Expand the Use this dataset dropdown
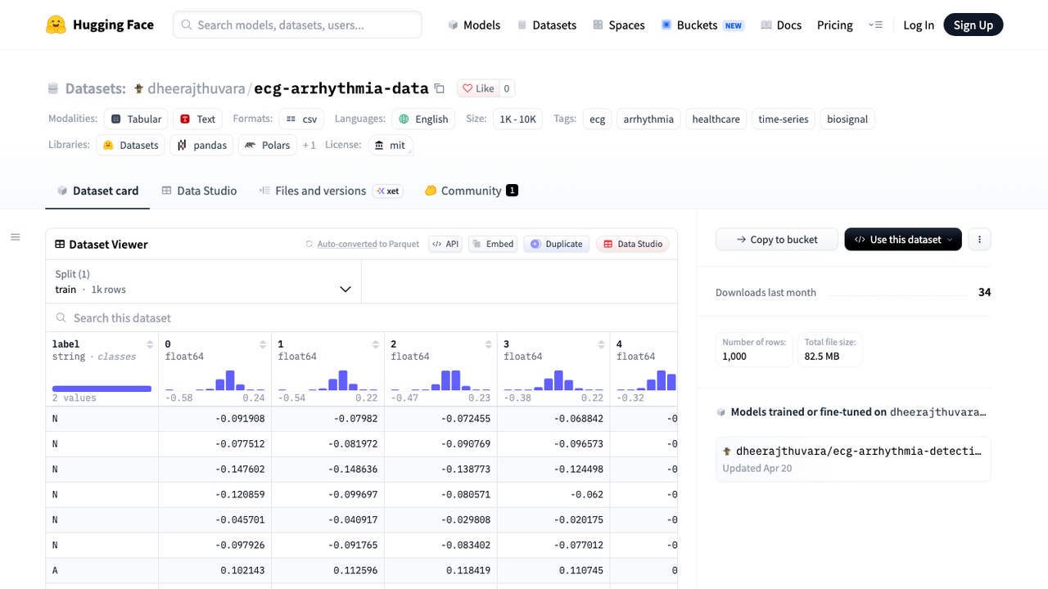1048x589 pixels. point(903,240)
